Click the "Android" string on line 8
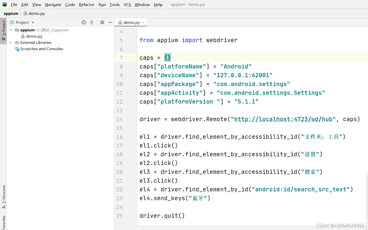Screen dimensions: 368x230 point(236,66)
